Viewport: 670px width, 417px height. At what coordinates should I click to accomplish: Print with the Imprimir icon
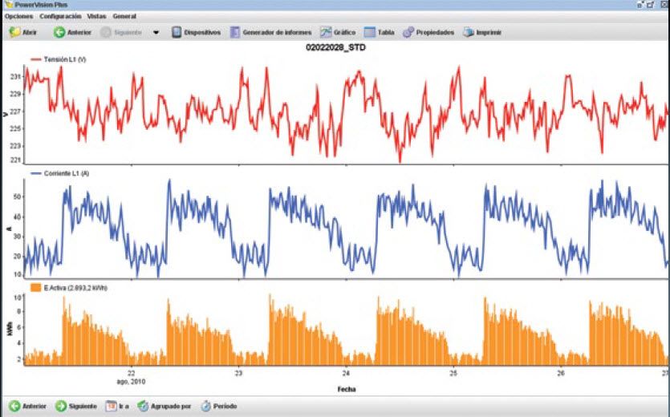pos(469,32)
